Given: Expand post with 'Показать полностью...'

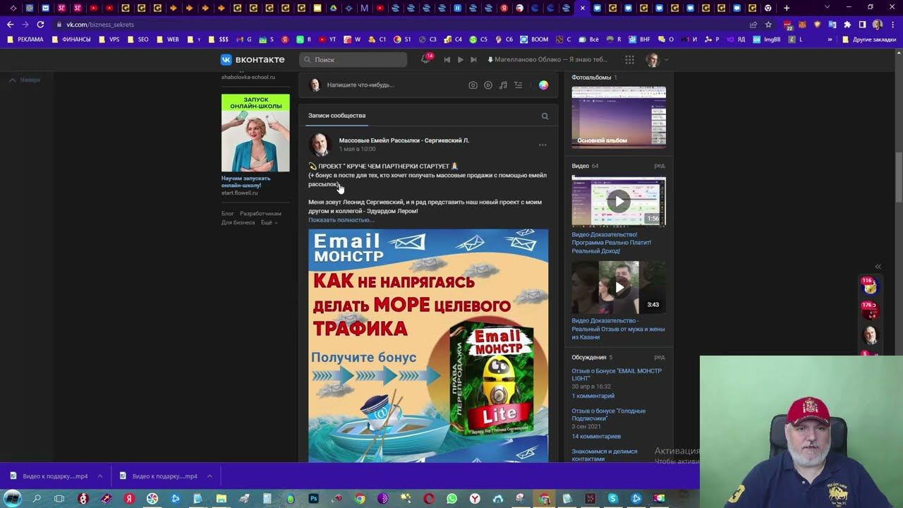Looking at the screenshot, I should pos(341,220).
